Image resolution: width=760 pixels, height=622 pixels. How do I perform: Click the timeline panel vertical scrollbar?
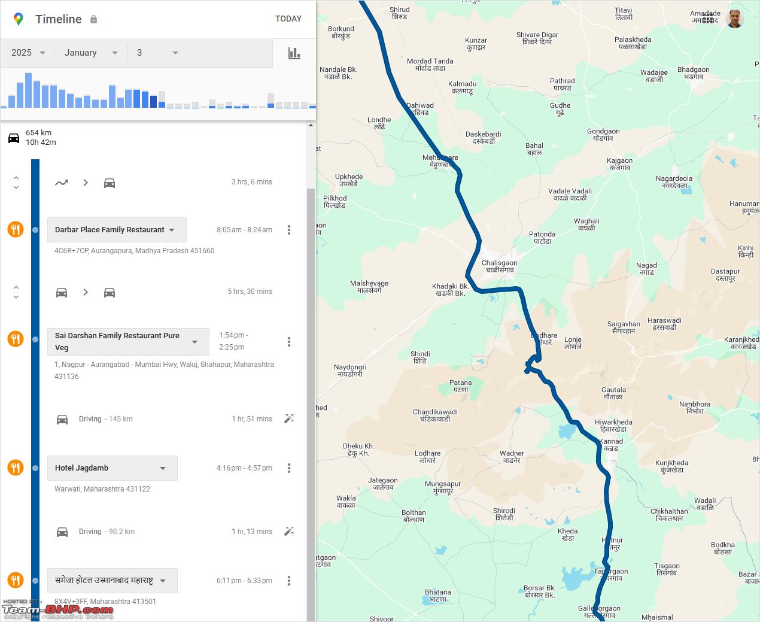tap(311, 404)
